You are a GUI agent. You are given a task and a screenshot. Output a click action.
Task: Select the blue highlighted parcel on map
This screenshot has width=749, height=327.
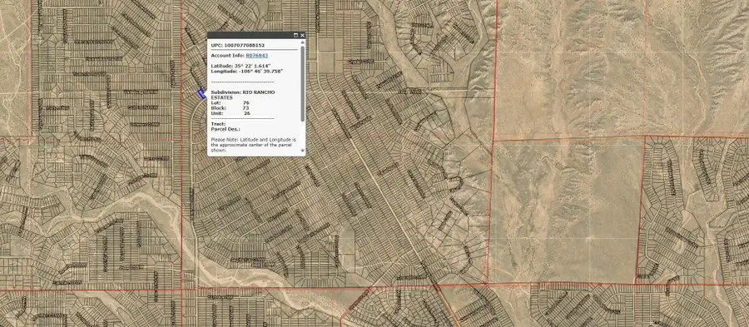pos(201,93)
